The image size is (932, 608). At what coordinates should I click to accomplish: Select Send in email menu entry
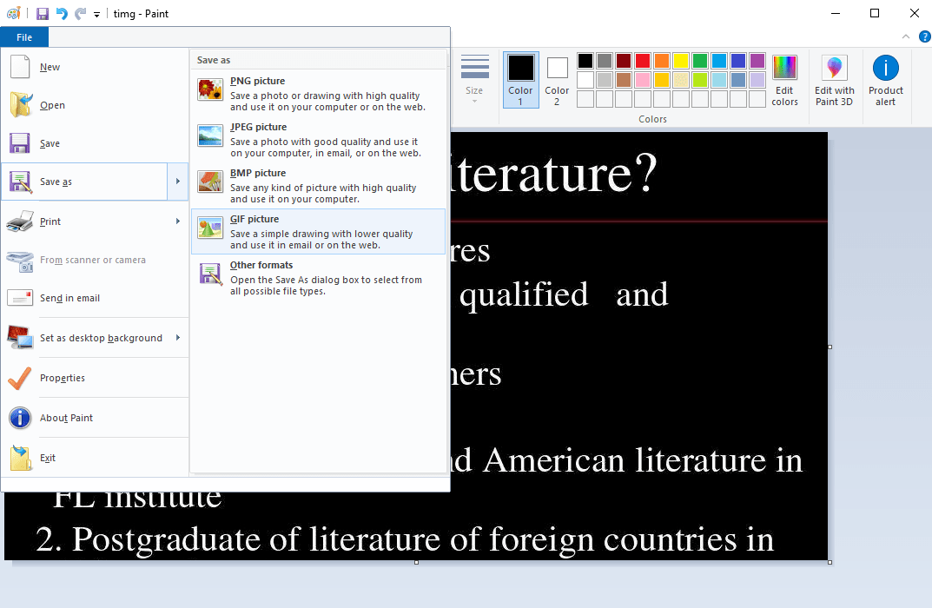pos(95,298)
